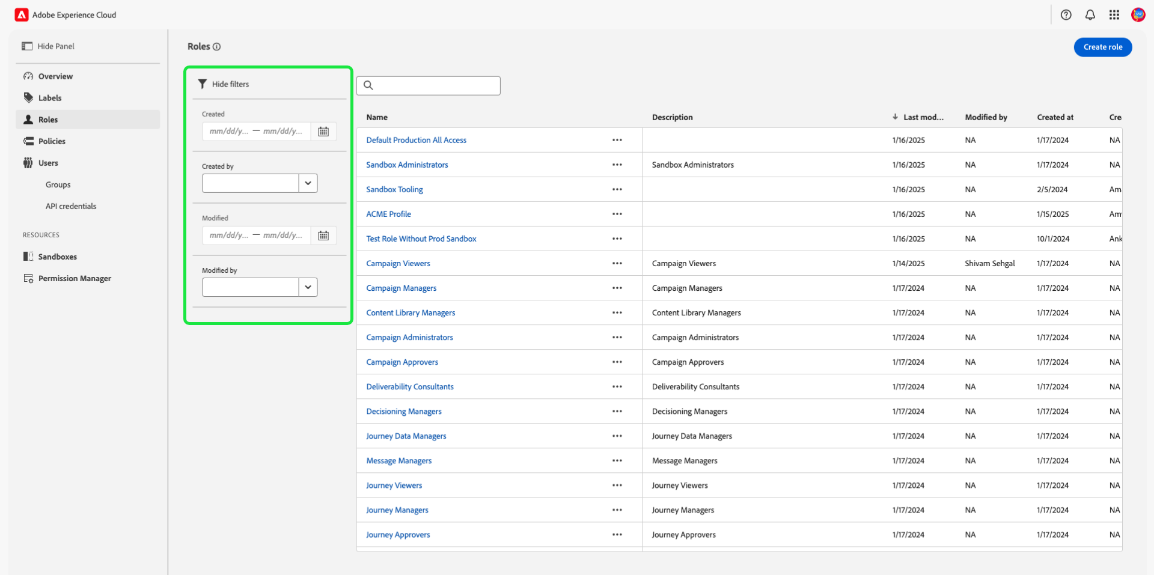Open Test Role Without Prod Sandbox link
This screenshot has height=575, width=1154.
[421, 239]
